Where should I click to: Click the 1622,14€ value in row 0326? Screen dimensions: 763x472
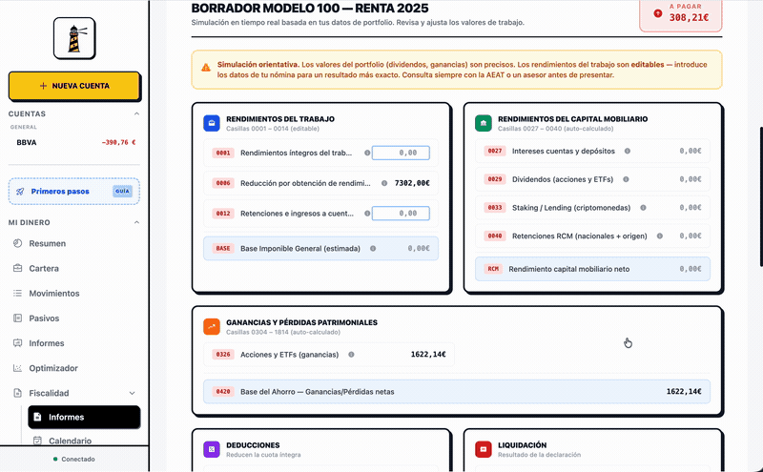point(428,355)
